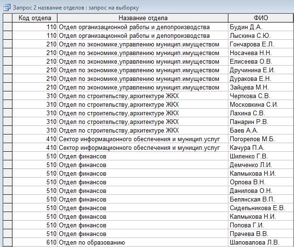Click the name cell 'Дуракова Е.Н.'
The width and height of the screenshot is (294, 247).
click(261, 79)
